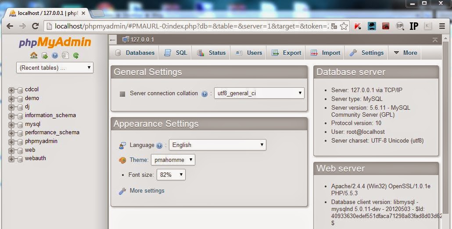Click the 'User: root@localhost' text
This screenshot has width=452, height=229.
tap(358, 132)
